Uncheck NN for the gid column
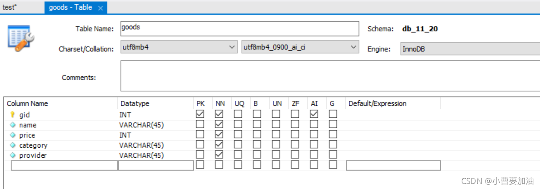This screenshot has width=540, height=189. point(219,114)
